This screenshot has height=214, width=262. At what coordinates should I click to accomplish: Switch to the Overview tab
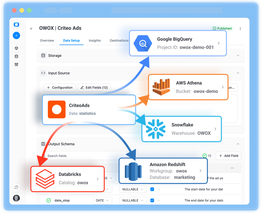coord(47,40)
